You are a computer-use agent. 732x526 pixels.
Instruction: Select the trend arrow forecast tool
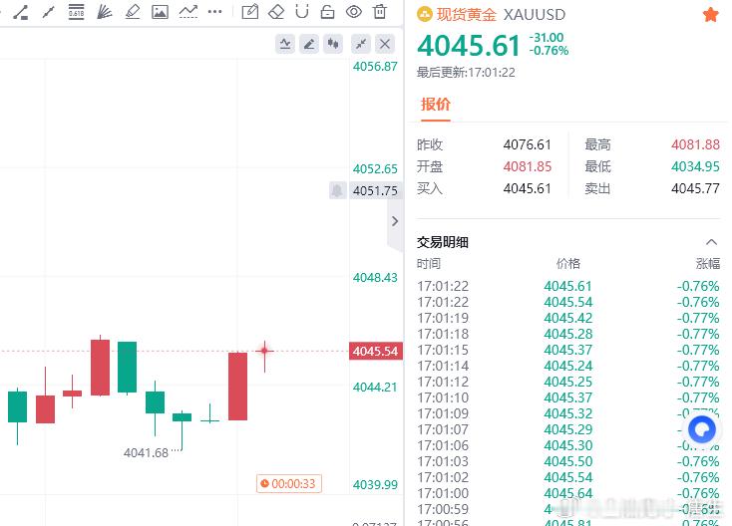click(188, 12)
